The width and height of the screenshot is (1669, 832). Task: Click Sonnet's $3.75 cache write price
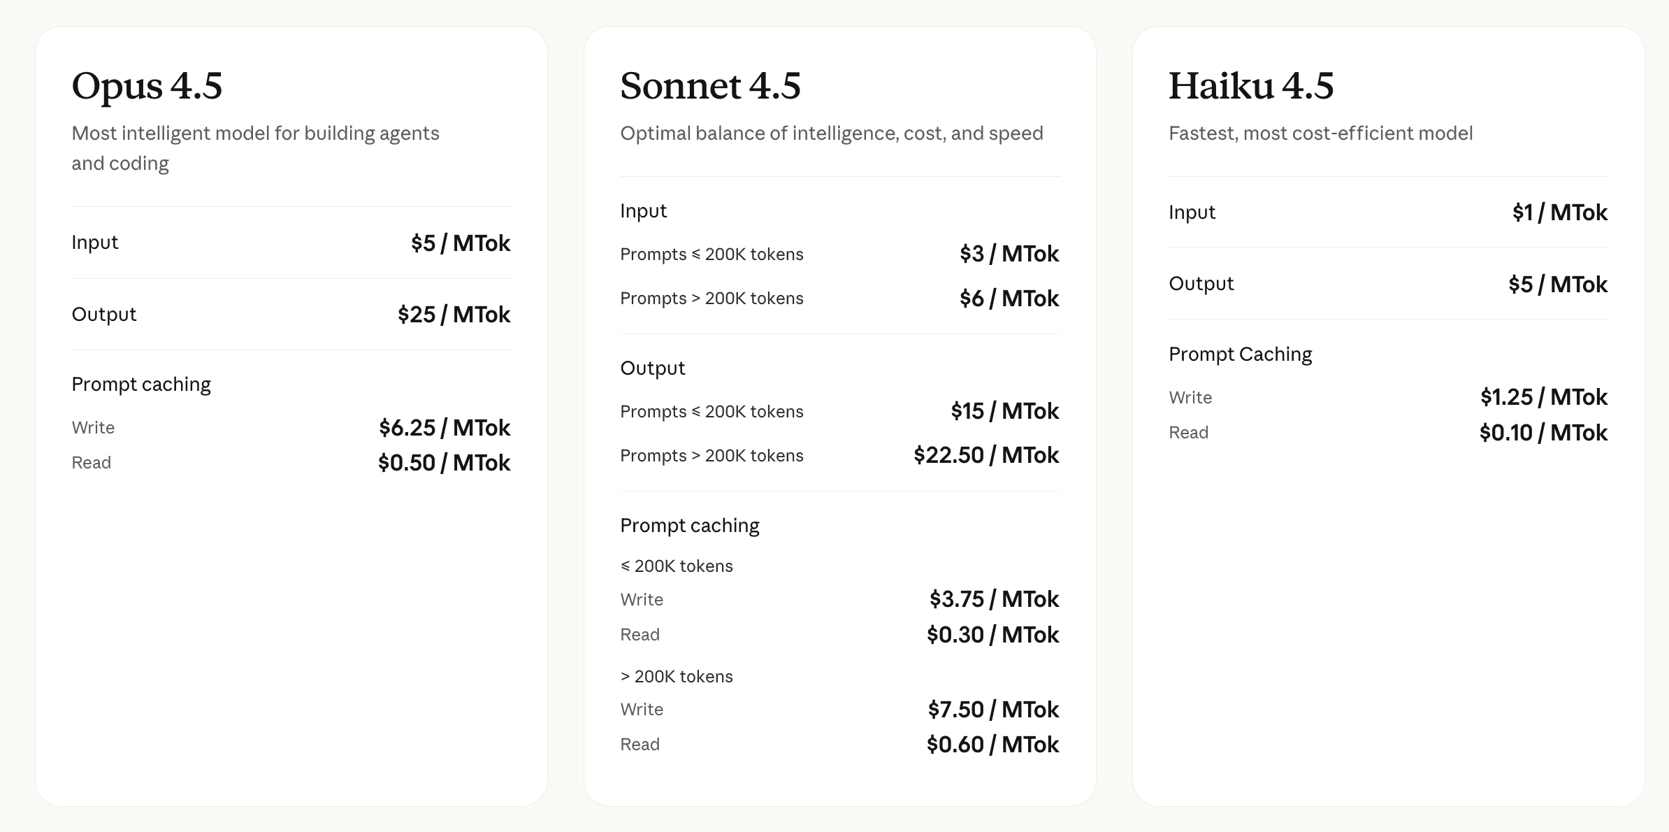click(x=994, y=599)
